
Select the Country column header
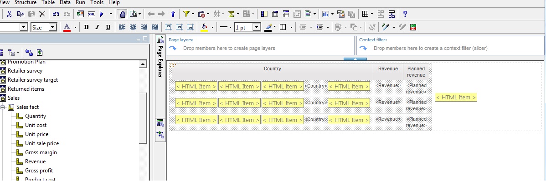[272, 72]
